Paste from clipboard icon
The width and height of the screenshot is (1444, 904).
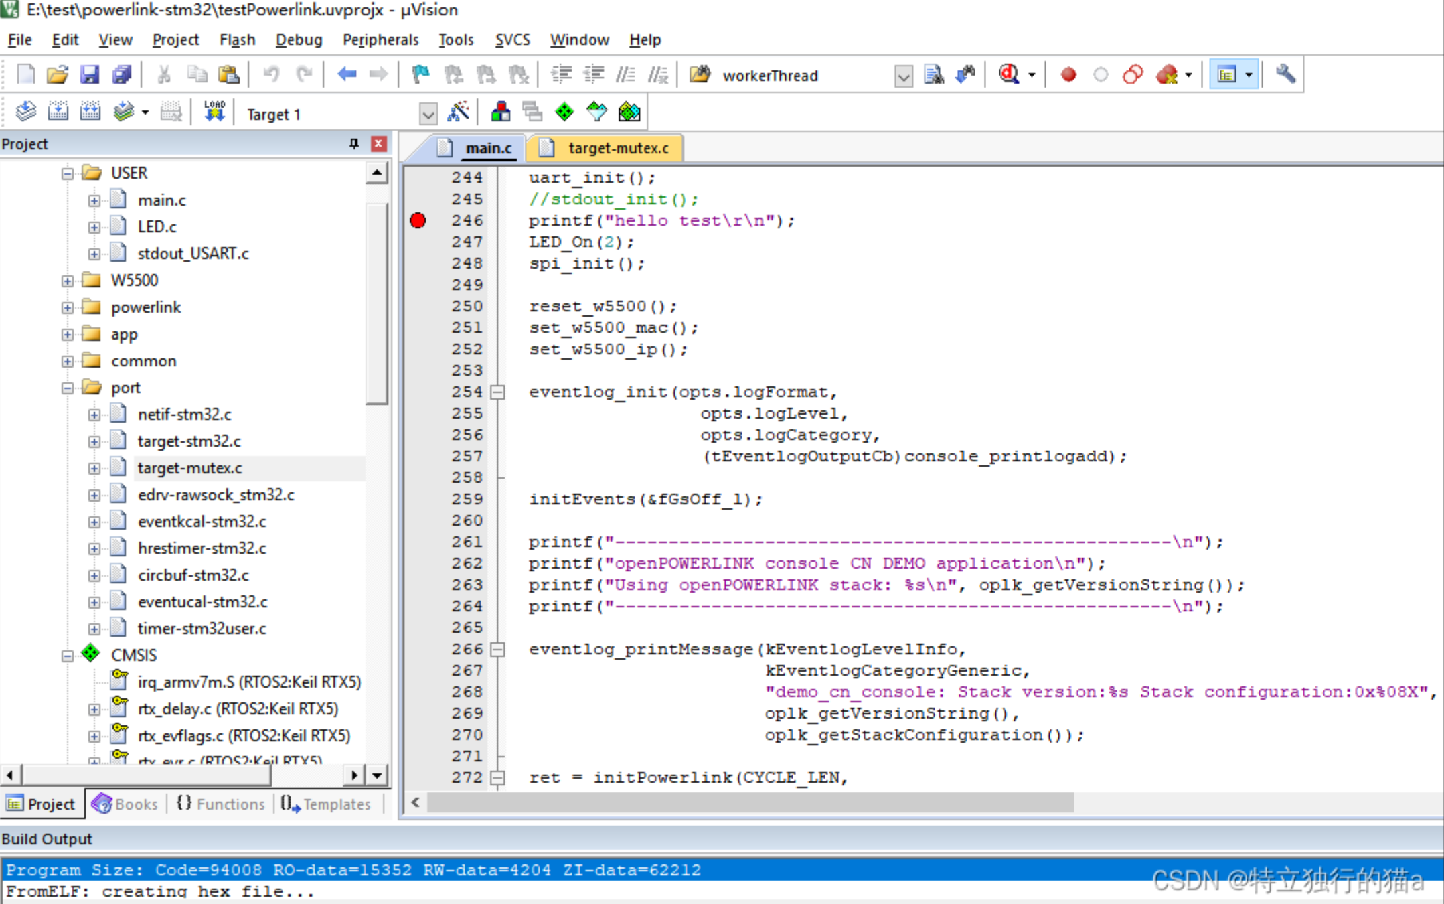click(229, 74)
